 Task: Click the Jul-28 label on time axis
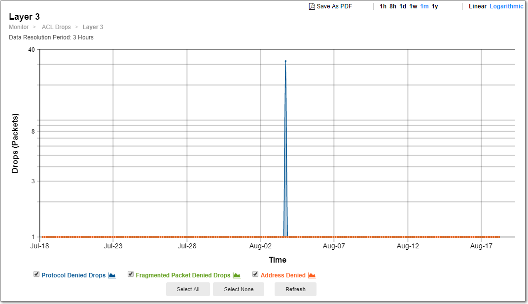[x=187, y=246]
